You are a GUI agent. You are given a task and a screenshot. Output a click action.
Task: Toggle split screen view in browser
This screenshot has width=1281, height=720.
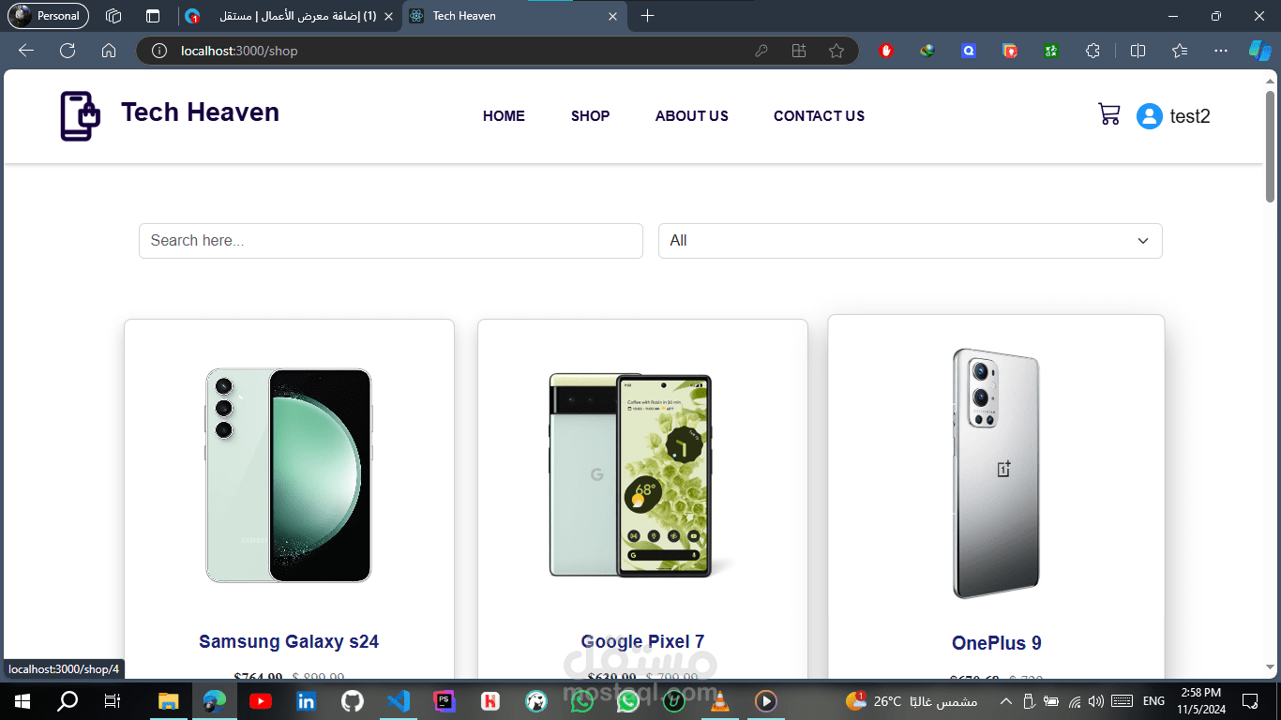(1138, 51)
